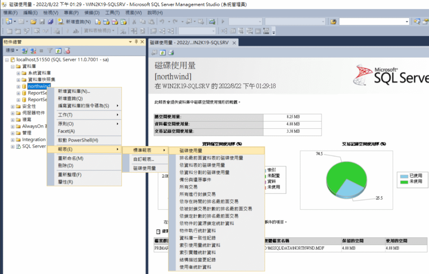This screenshot has height=274, width=429.
Task: Choose 所有交易 report from list
Action: [217, 187]
